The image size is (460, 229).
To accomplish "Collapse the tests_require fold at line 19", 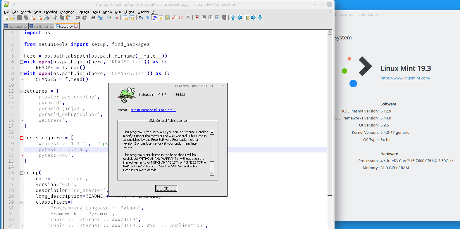I will [22, 138].
